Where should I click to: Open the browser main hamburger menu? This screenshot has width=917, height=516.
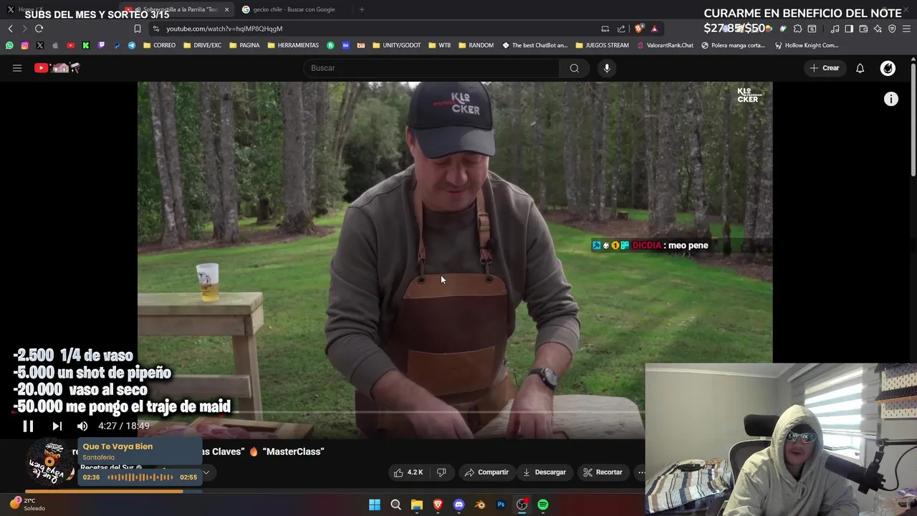tap(907, 29)
